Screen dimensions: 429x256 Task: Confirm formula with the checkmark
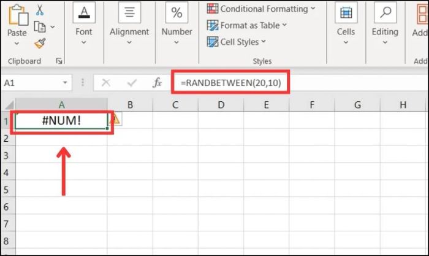click(x=132, y=82)
